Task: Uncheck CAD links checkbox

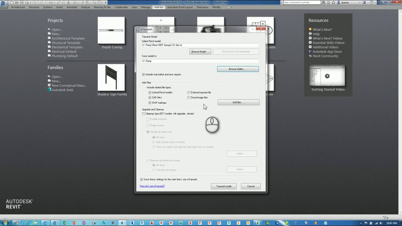Action: click(x=150, y=98)
